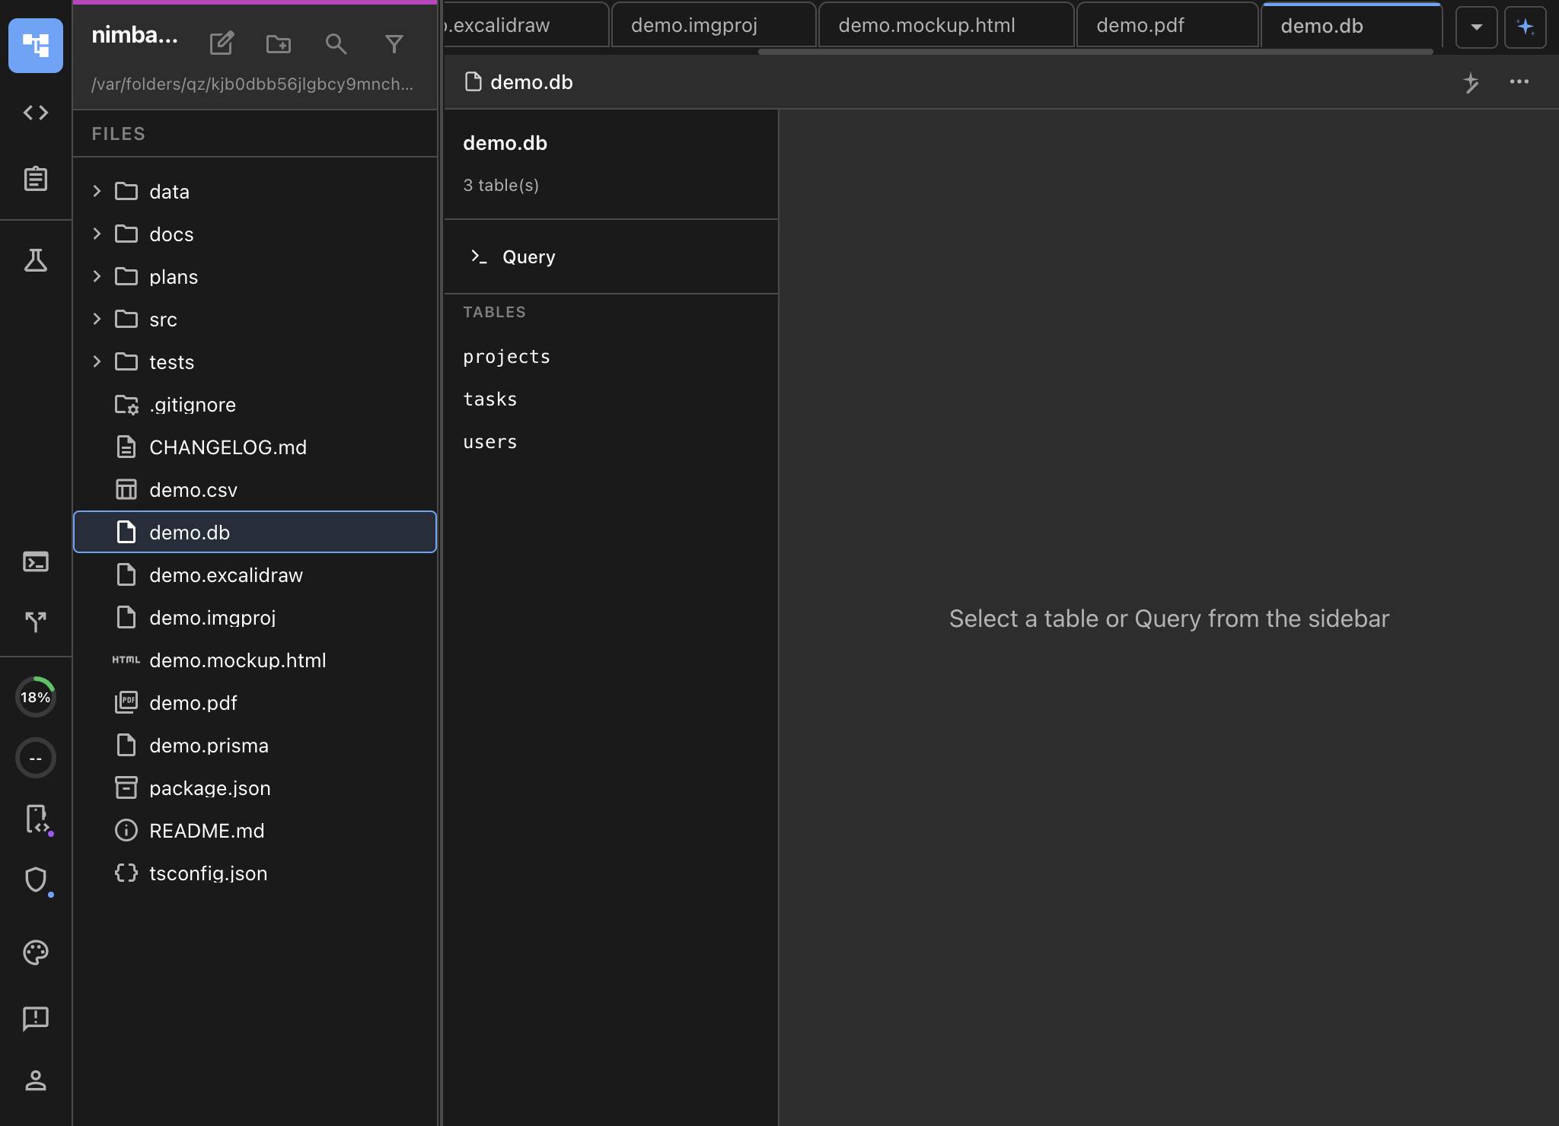Viewport: 1559px width, 1126px height.
Task: Click the search icon in the Files panel
Action: [x=336, y=43]
